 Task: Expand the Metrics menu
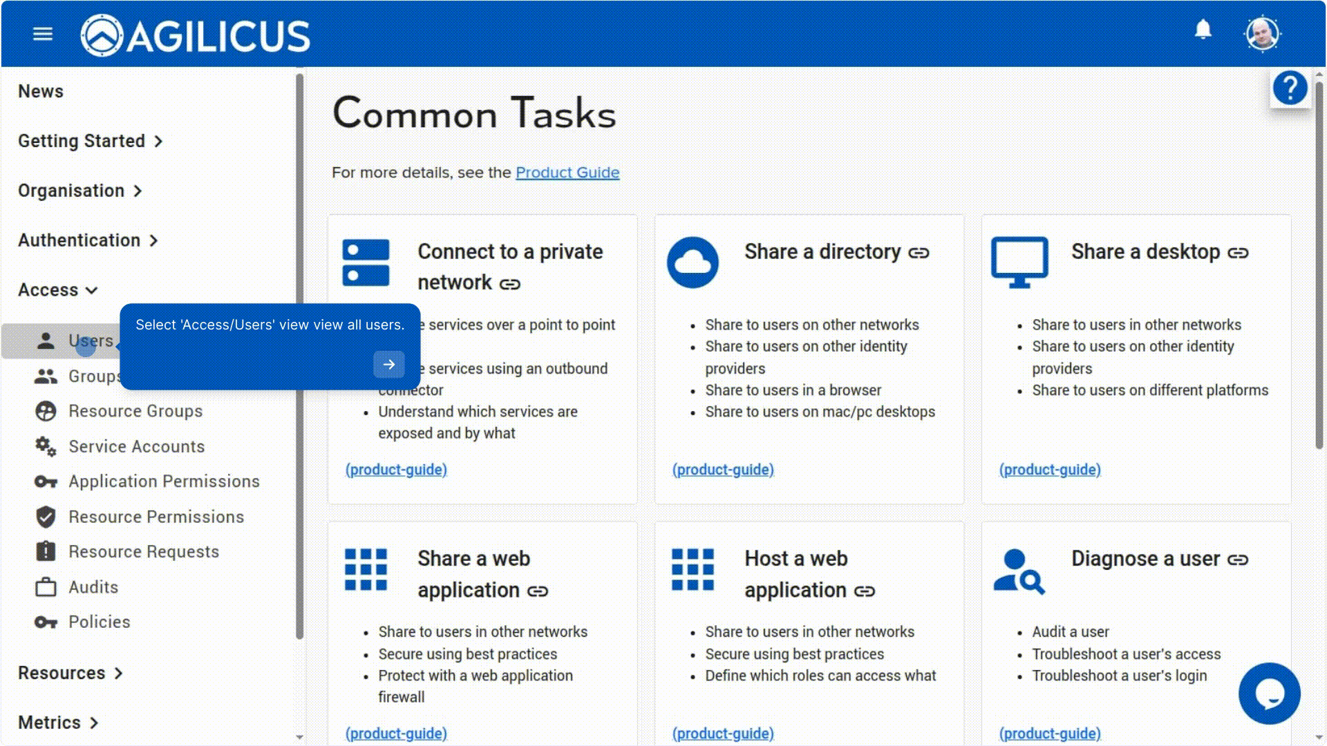(x=59, y=723)
